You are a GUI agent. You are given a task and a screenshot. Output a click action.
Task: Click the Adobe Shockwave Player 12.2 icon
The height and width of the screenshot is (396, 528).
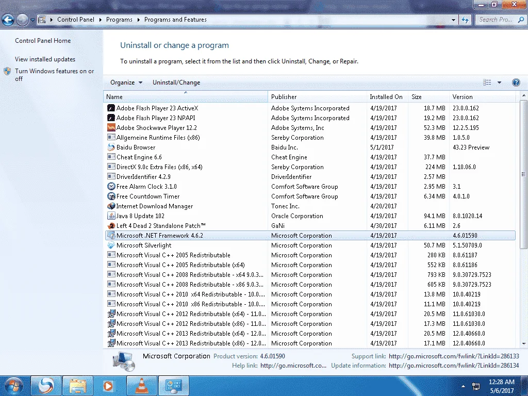click(x=111, y=128)
